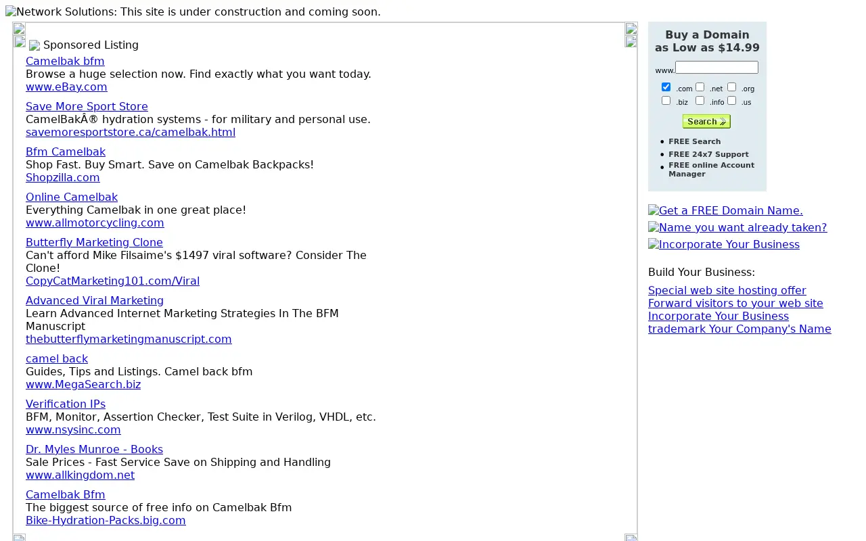This screenshot has width=866, height=541.
Task: Open Name you want already taken link
Action: coord(737,228)
